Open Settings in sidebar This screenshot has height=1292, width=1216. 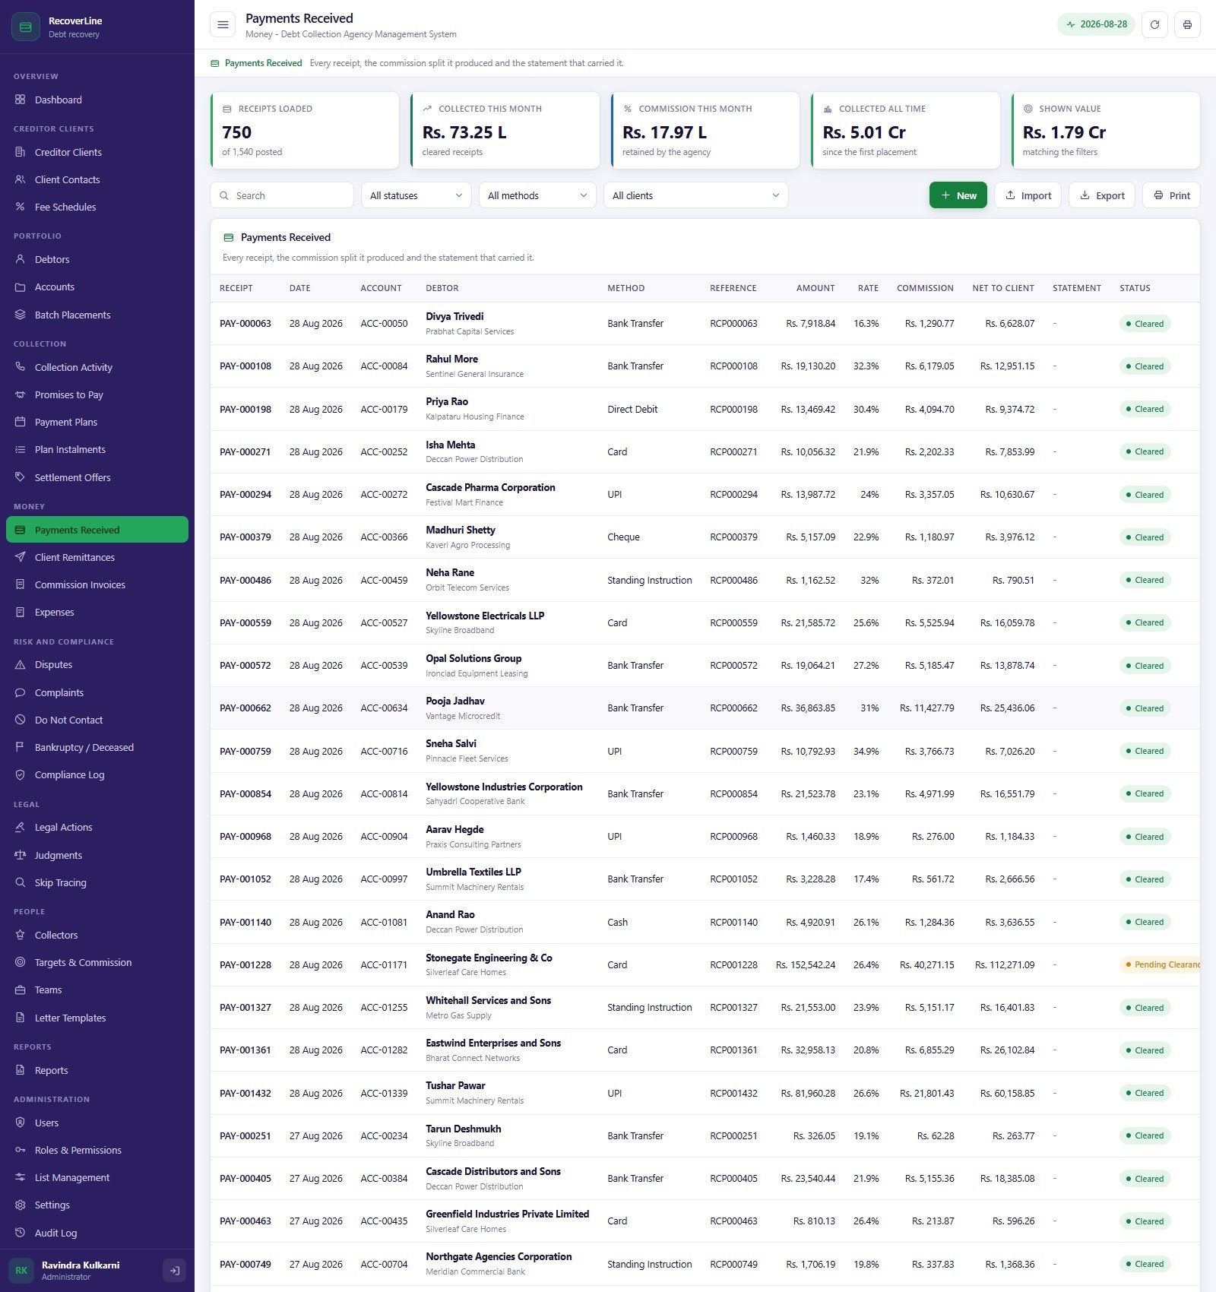(x=97, y=1205)
